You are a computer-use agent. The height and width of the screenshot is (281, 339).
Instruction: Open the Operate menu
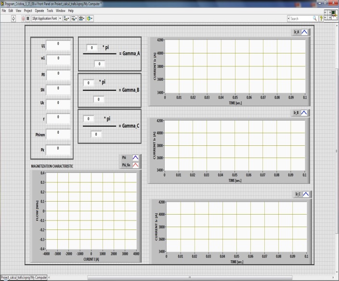click(x=39, y=10)
